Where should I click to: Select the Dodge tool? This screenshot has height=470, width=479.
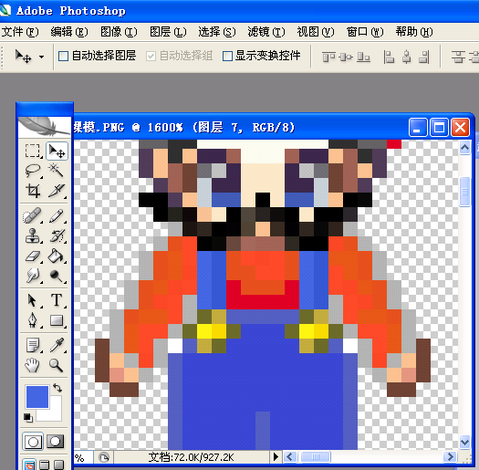57,276
